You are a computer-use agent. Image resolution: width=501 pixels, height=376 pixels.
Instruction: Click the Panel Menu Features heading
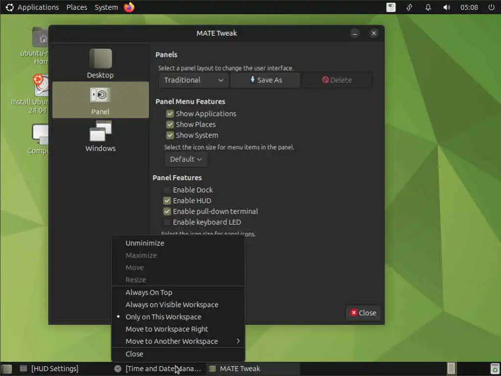coord(190,102)
